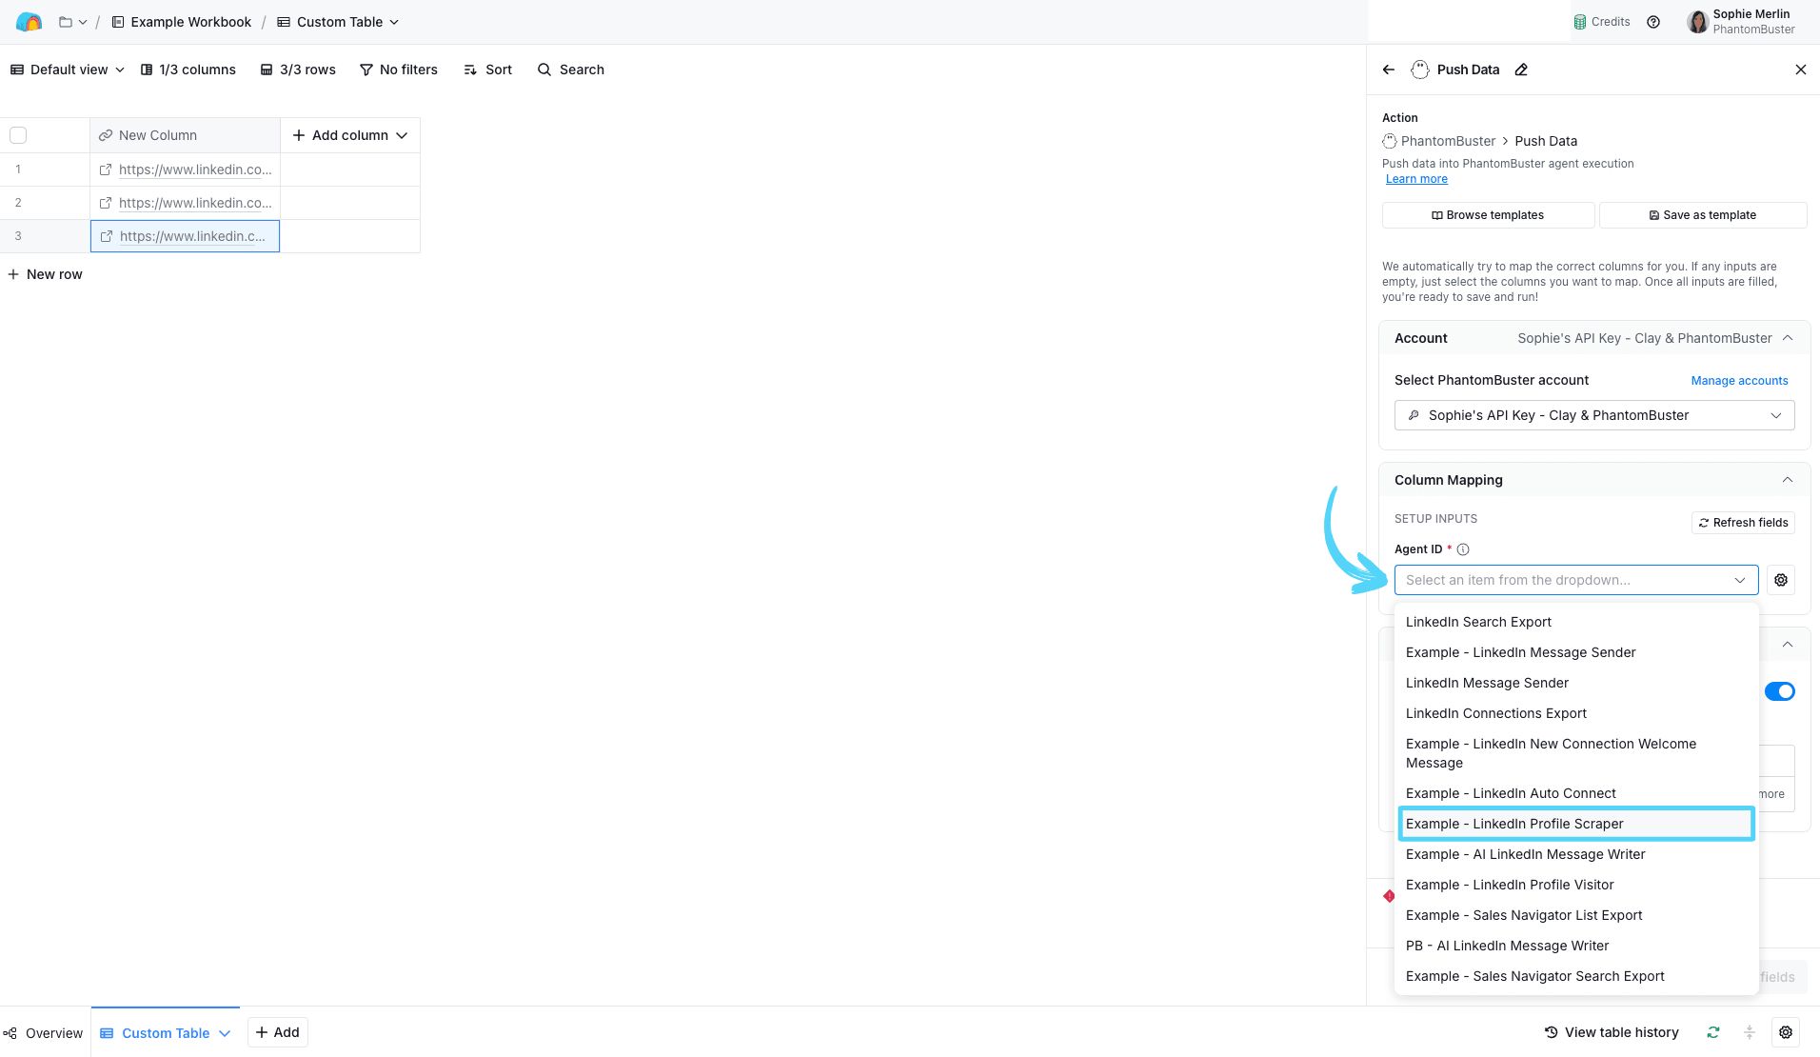Select Example - LinkedIn Profile Visitor
This screenshot has height=1057, width=1820.
(1576, 885)
